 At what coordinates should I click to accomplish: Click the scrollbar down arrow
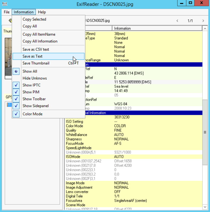tap(205, 207)
